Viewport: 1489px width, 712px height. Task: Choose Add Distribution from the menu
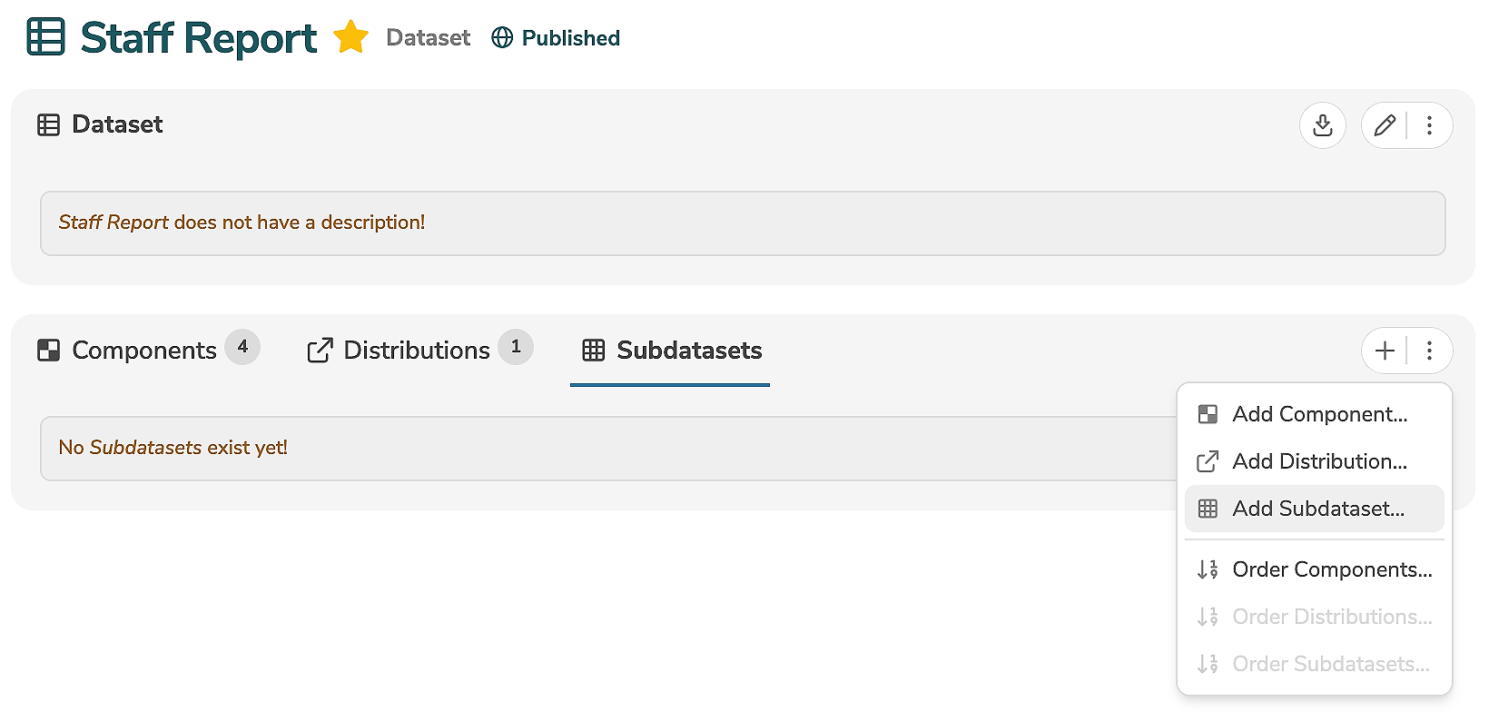[1318, 461]
